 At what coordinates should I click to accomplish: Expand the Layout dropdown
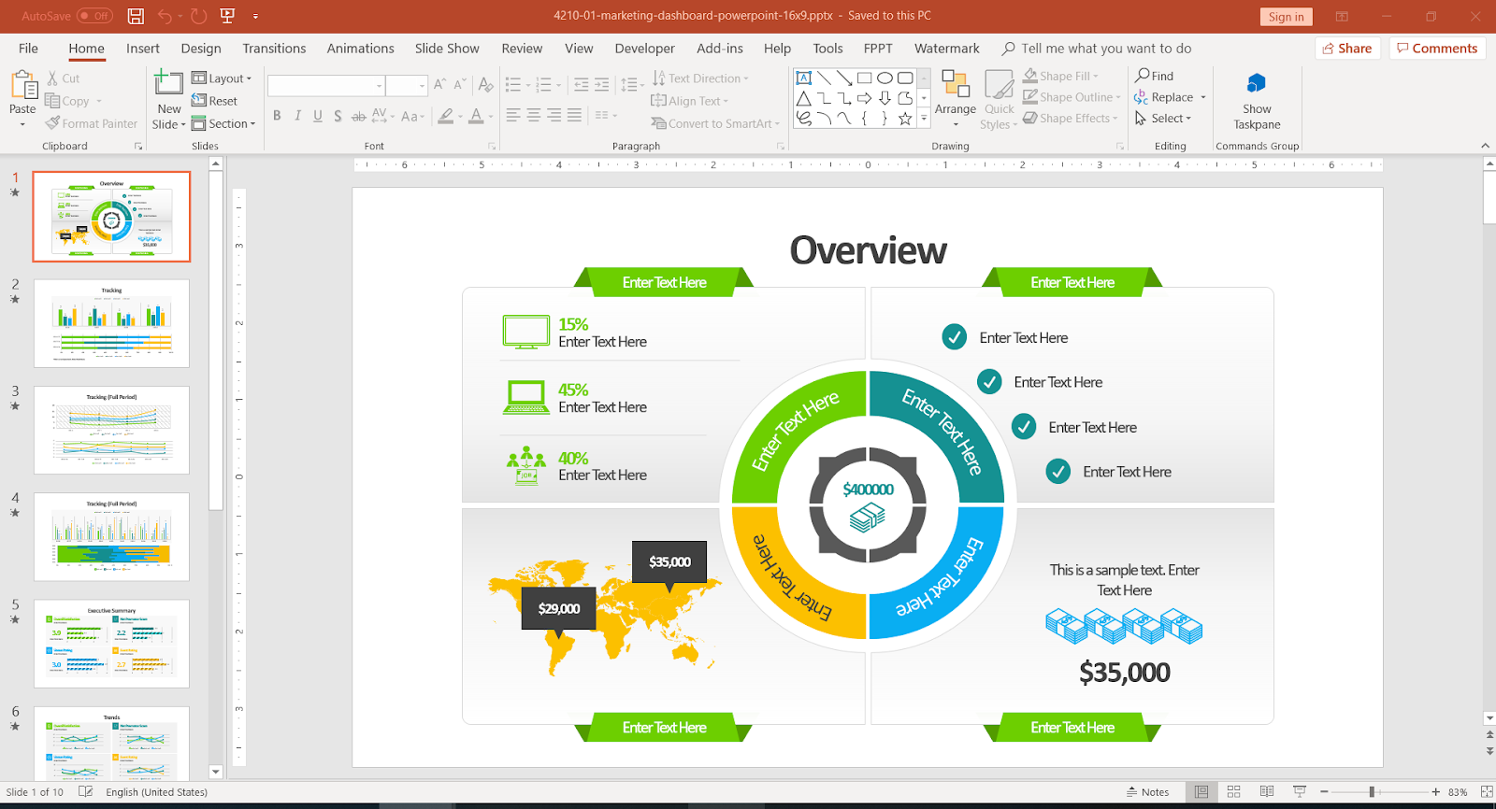222,78
